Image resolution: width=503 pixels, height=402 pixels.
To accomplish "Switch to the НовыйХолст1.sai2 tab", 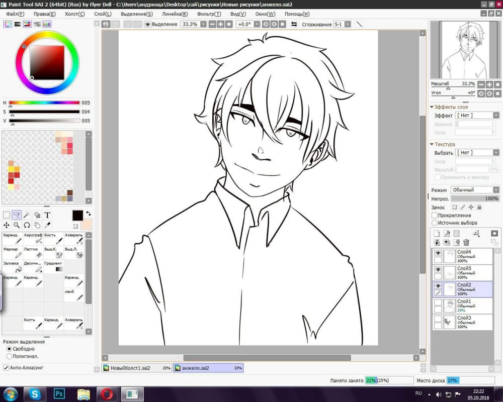I will coord(137,368).
